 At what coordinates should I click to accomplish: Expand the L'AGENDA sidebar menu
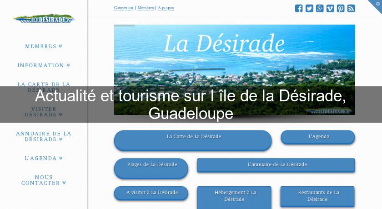(x=44, y=158)
